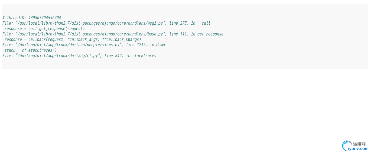
Task: Click the people/views.py file path
Action: [x=69, y=45]
